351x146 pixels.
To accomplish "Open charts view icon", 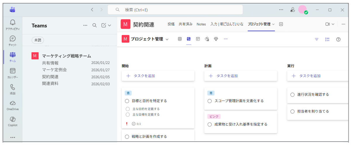I will click(x=207, y=39).
